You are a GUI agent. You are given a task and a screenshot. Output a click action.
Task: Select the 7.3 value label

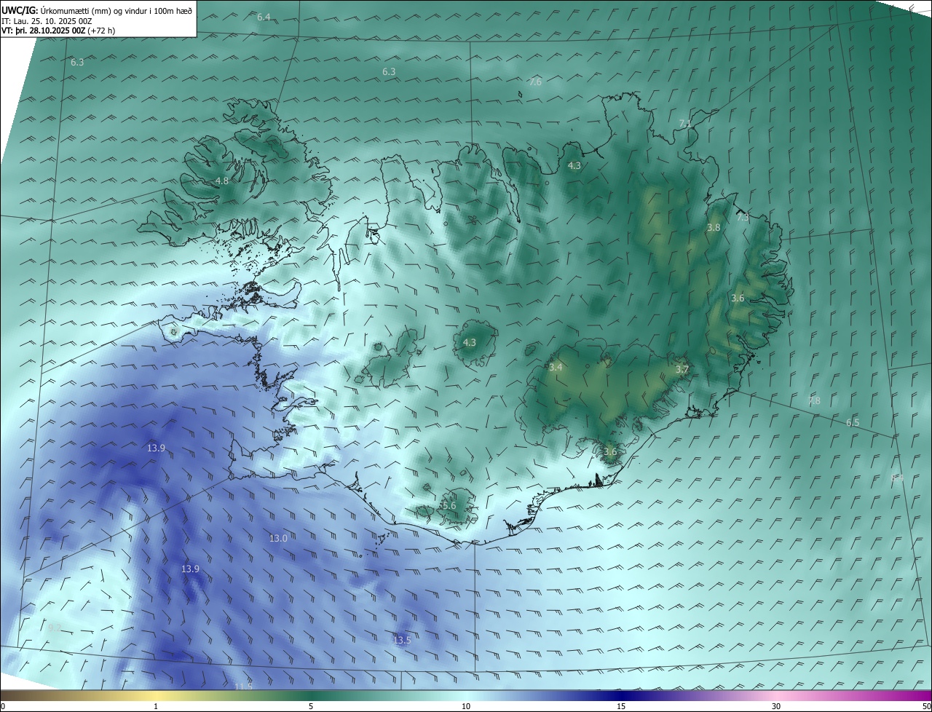point(743,218)
